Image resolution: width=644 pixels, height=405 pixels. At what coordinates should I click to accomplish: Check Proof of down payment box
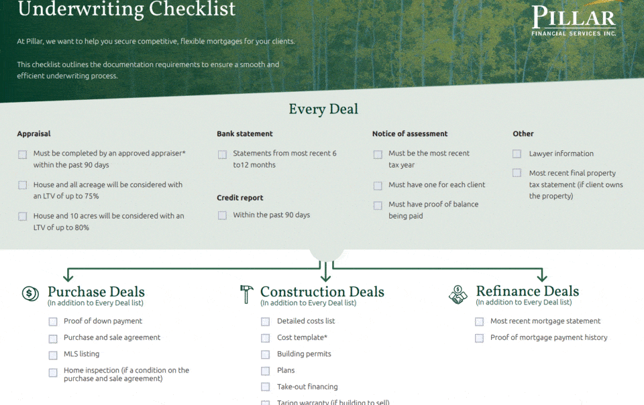coord(53,322)
